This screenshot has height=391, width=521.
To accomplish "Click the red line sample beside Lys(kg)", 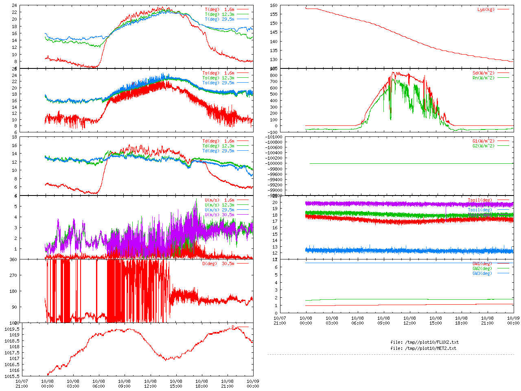I will click(x=503, y=9).
